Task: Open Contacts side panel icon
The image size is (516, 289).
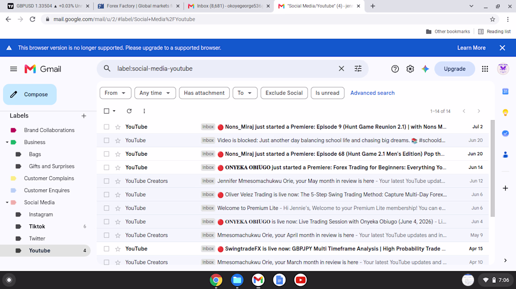Action: point(505,154)
